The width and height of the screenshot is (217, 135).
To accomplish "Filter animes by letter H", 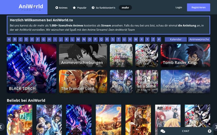I will tap(49, 39).
